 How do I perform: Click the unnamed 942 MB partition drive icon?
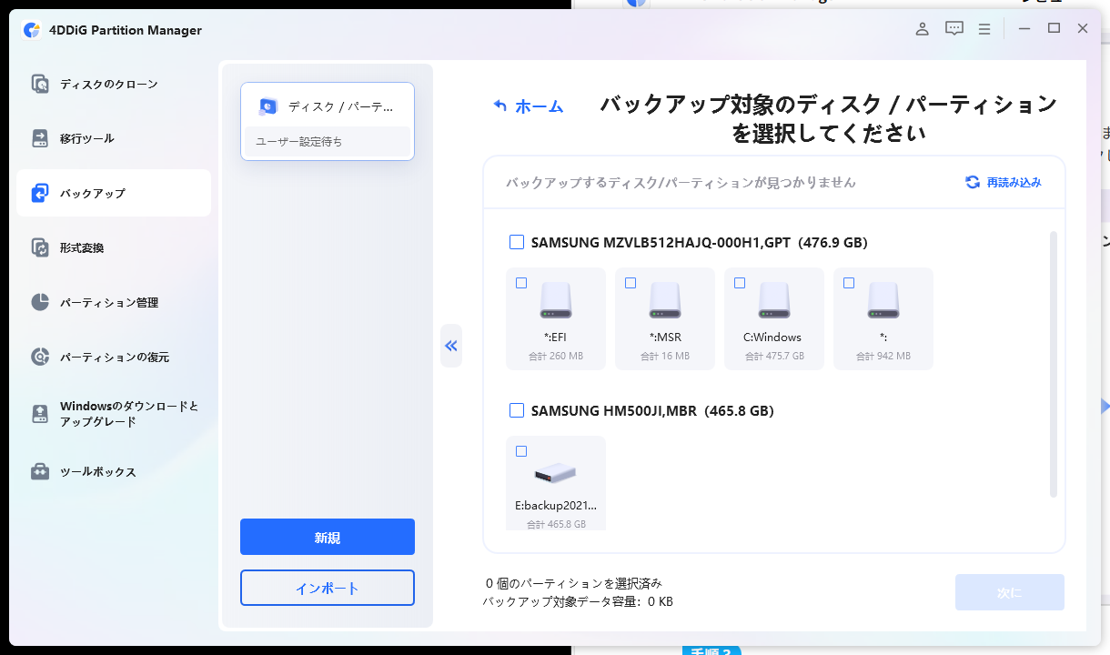coord(883,300)
